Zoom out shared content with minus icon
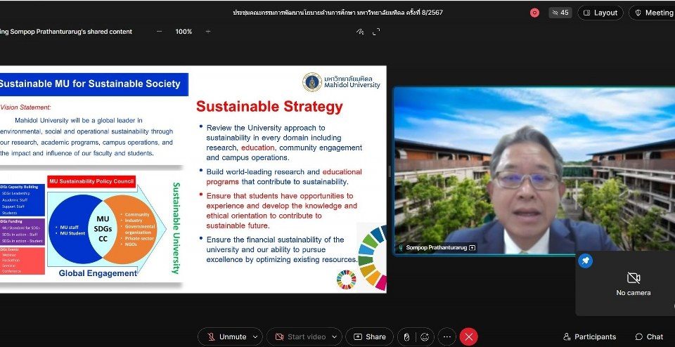675x347 pixels. (x=160, y=32)
